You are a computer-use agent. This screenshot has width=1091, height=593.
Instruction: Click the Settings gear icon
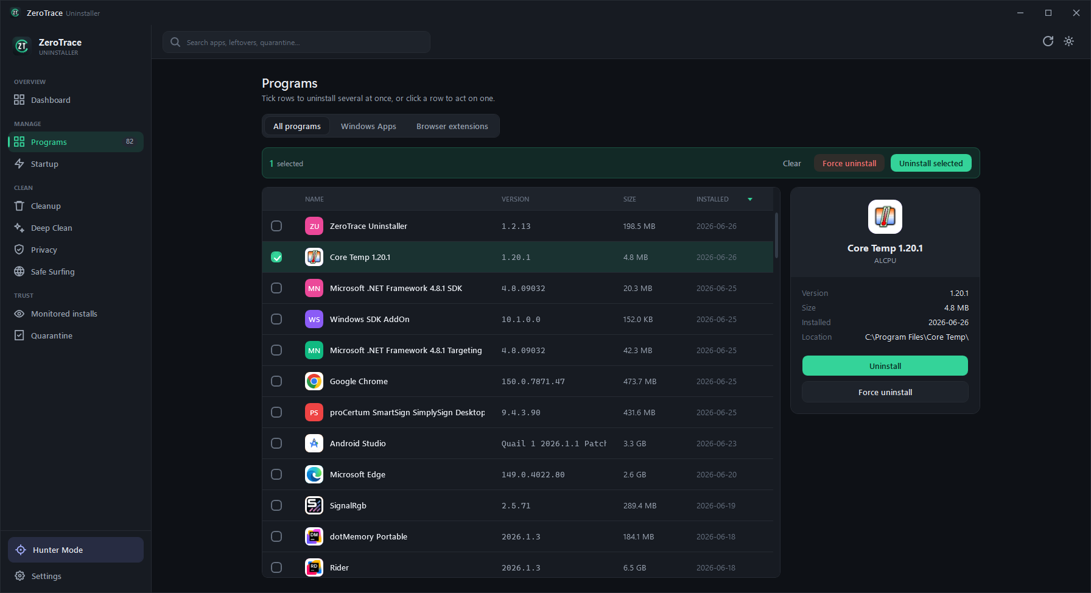(x=19, y=576)
